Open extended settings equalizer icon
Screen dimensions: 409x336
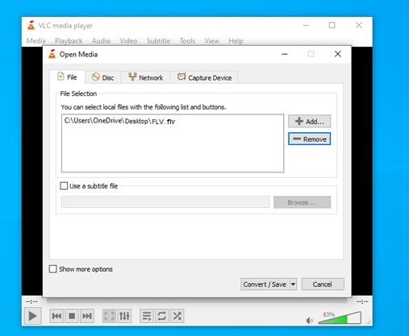124,316
